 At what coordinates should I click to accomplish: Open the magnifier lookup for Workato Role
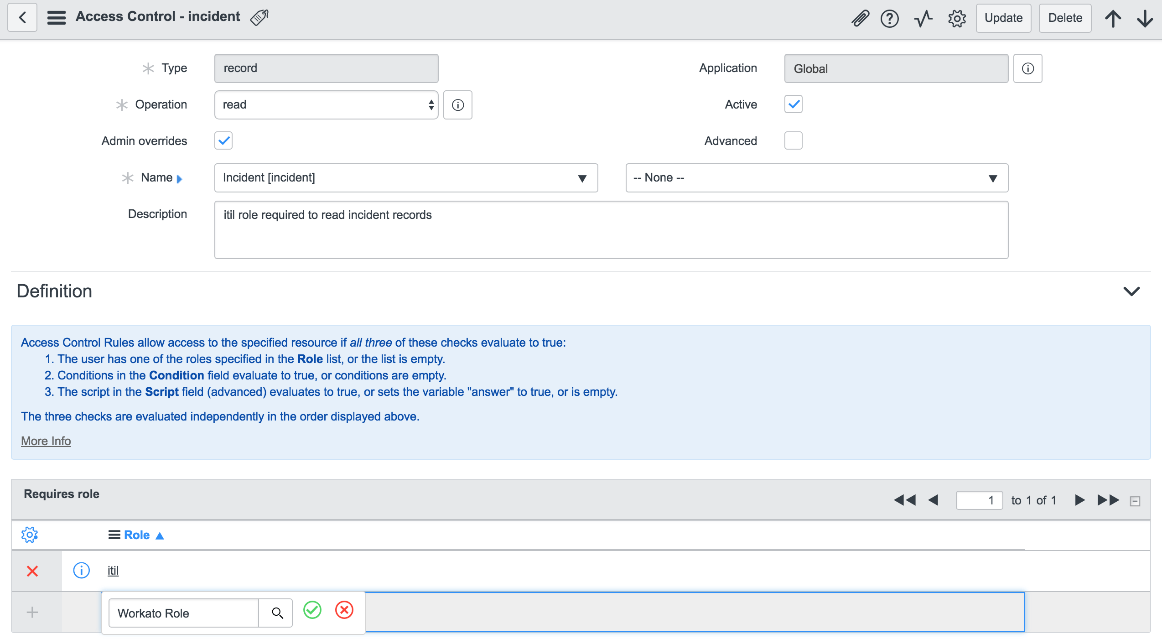pos(276,613)
